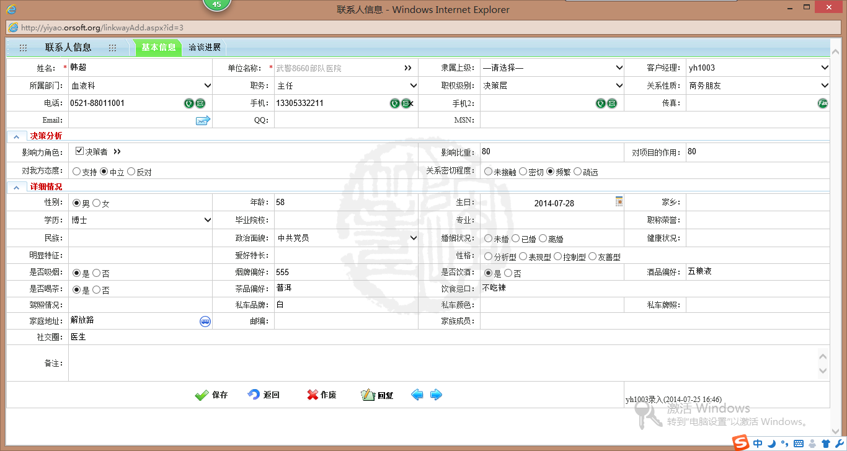The image size is (847, 451).
Task: Select 支持 for 对我方态度
Action: click(76, 172)
